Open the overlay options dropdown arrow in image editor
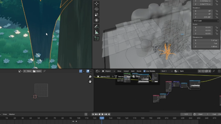Viewport: 221px width, 124px height. 91,71
